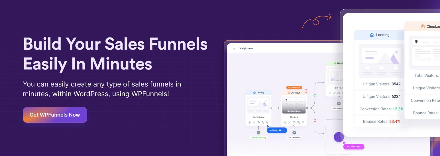The height and width of the screenshot is (156, 440).
Task: Click the Checkout label under No Order Bump
Action: click(294, 117)
